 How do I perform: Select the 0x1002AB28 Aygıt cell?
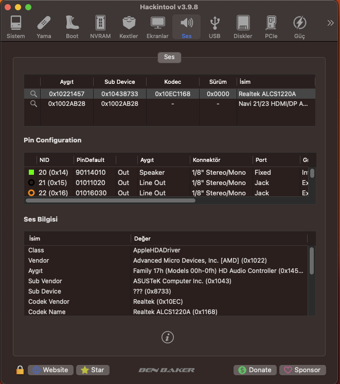[67, 104]
